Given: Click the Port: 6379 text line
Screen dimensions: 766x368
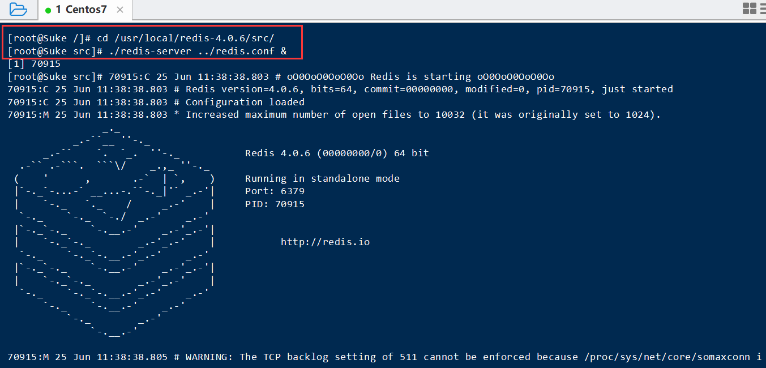Looking at the screenshot, I should (275, 191).
